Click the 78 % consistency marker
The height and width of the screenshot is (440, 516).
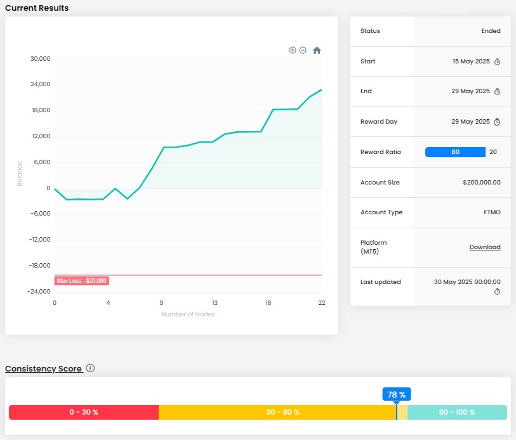(397, 394)
